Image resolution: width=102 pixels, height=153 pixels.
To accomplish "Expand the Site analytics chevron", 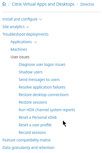I will tap(28, 27).
